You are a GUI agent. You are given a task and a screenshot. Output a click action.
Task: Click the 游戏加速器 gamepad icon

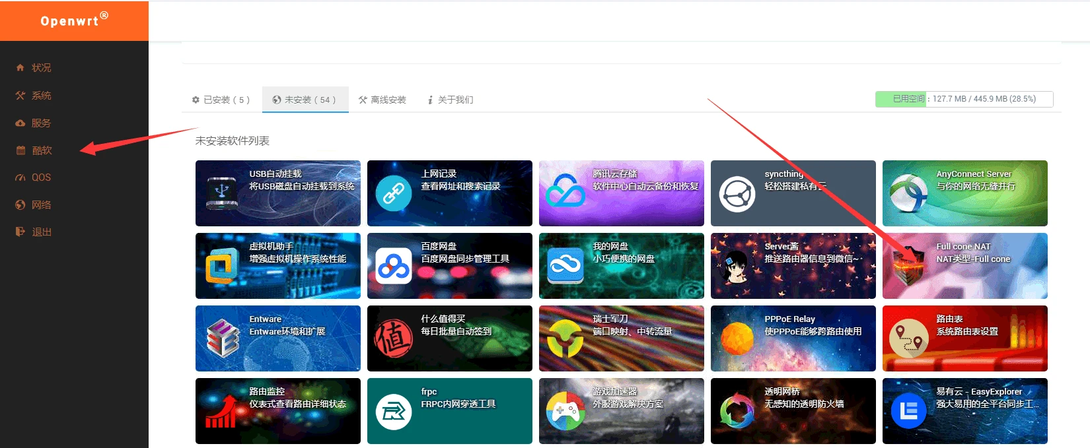click(565, 411)
